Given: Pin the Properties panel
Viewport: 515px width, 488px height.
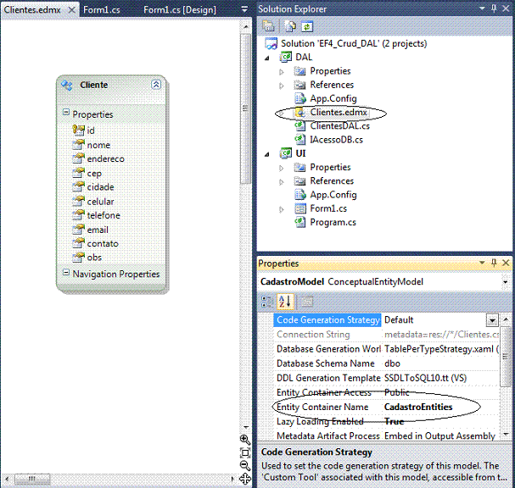Looking at the screenshot, I should pyautogui.click(x=494, y=263).
